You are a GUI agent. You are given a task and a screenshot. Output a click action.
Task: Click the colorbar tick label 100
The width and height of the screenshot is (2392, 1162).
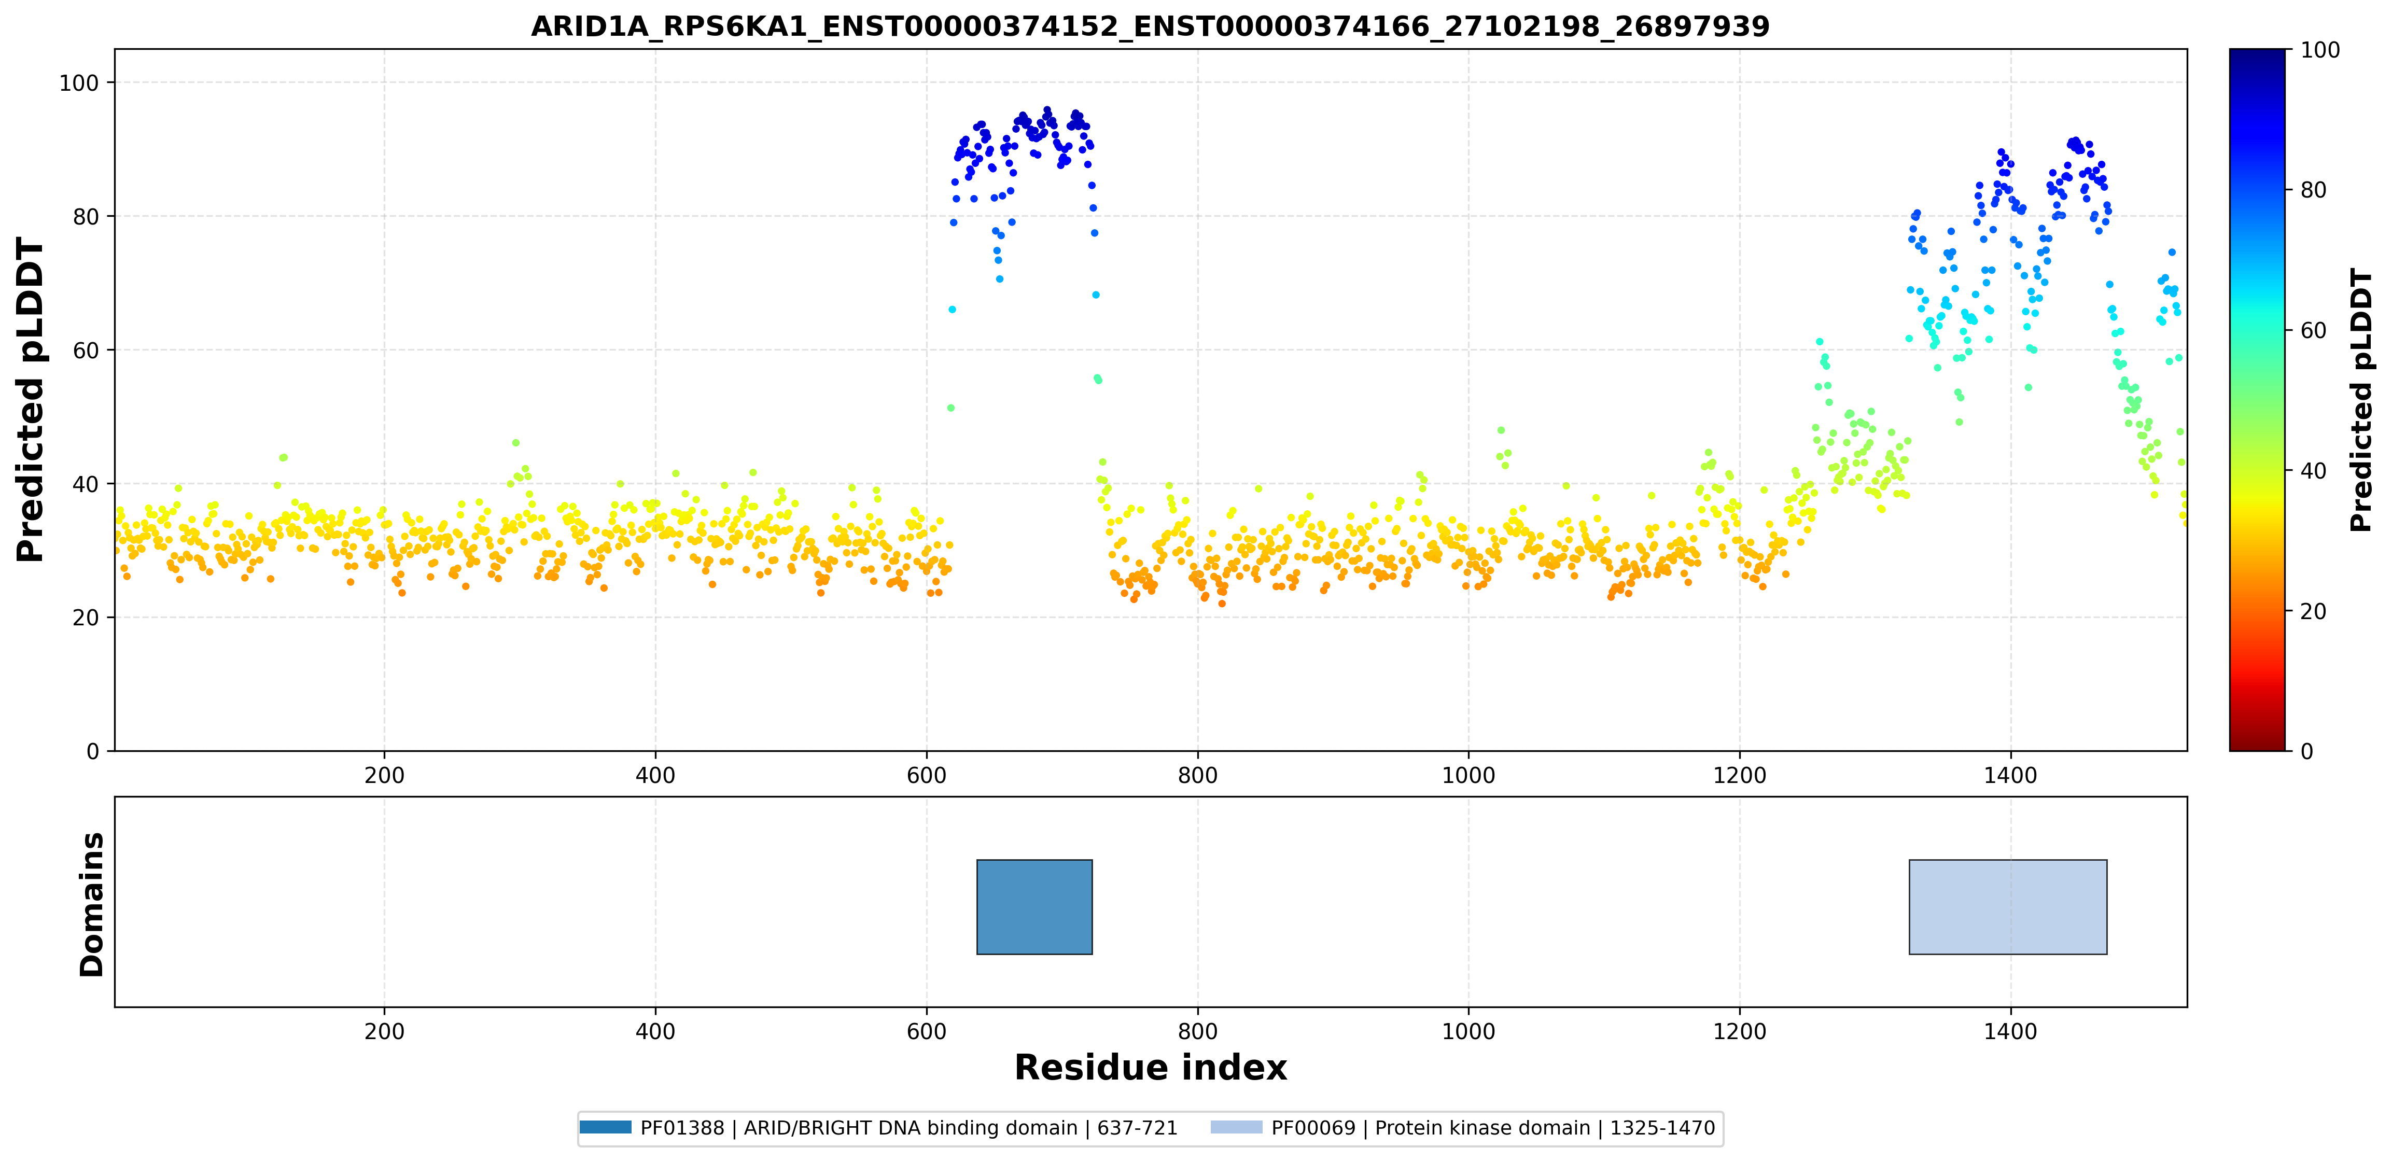(x=2319, y=50)
